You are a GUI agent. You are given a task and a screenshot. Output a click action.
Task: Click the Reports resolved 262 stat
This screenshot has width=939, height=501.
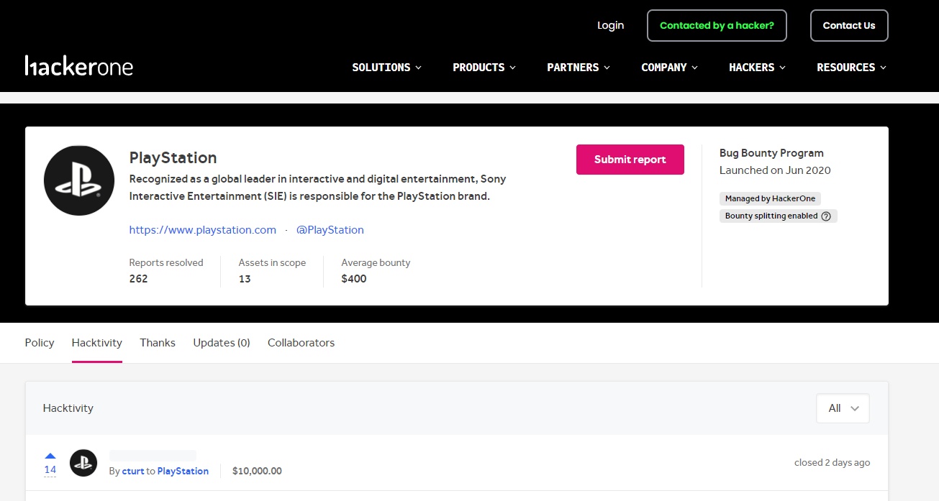point(166,271)
